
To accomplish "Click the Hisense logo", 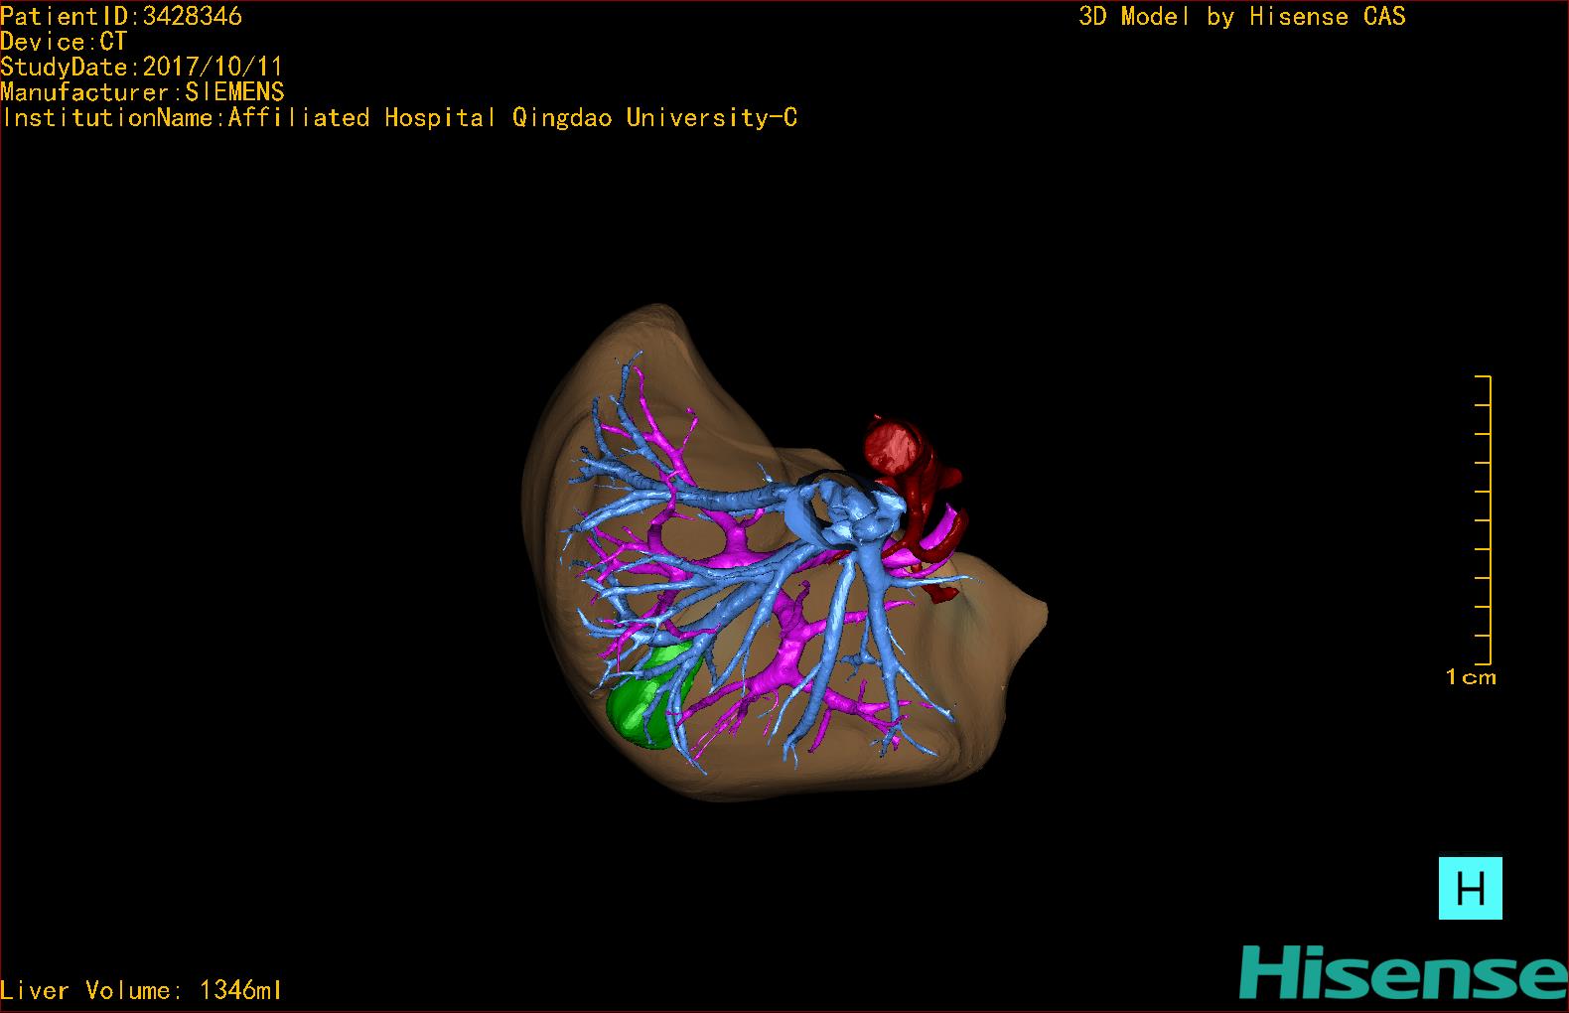I will point(1403,972).
